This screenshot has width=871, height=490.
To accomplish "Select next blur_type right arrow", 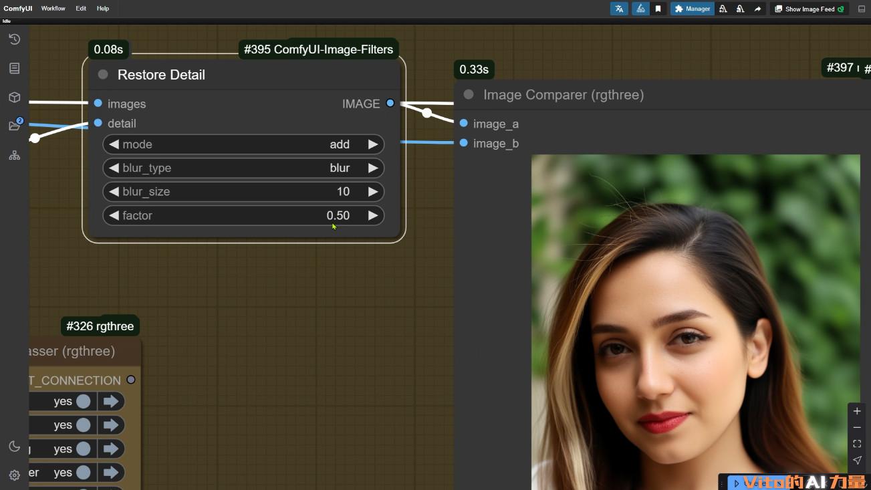I will click(x=373, y=168).
